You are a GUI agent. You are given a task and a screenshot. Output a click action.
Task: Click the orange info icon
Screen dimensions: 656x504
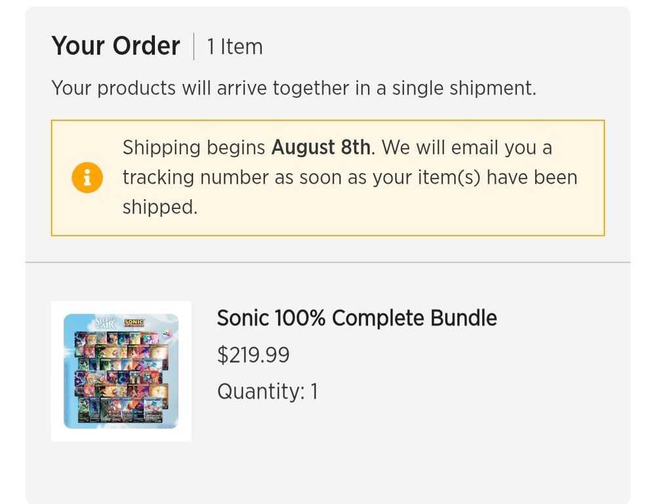point(87,178)
